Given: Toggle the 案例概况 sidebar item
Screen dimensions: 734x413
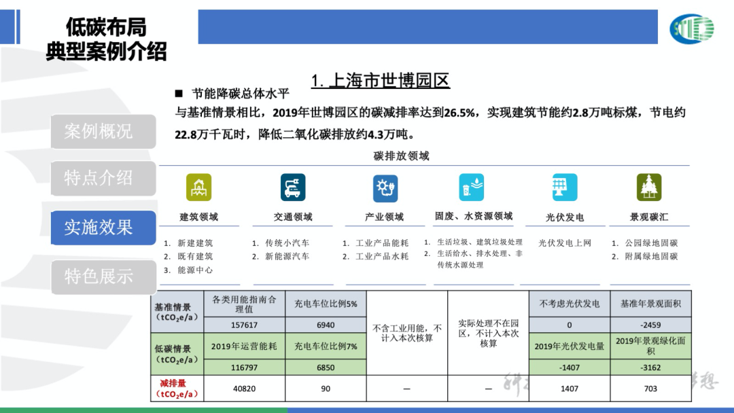Looking at the screenshot, I should pos(103,132).
